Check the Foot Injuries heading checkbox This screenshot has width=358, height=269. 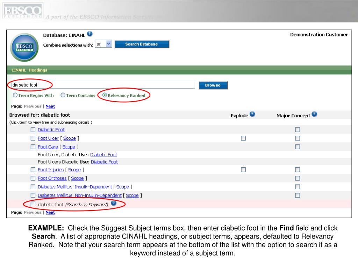click(x=33, y=170)
